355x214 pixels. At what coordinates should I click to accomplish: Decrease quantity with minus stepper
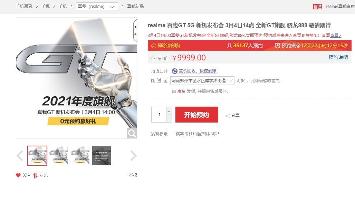click(x=169, y=118)
